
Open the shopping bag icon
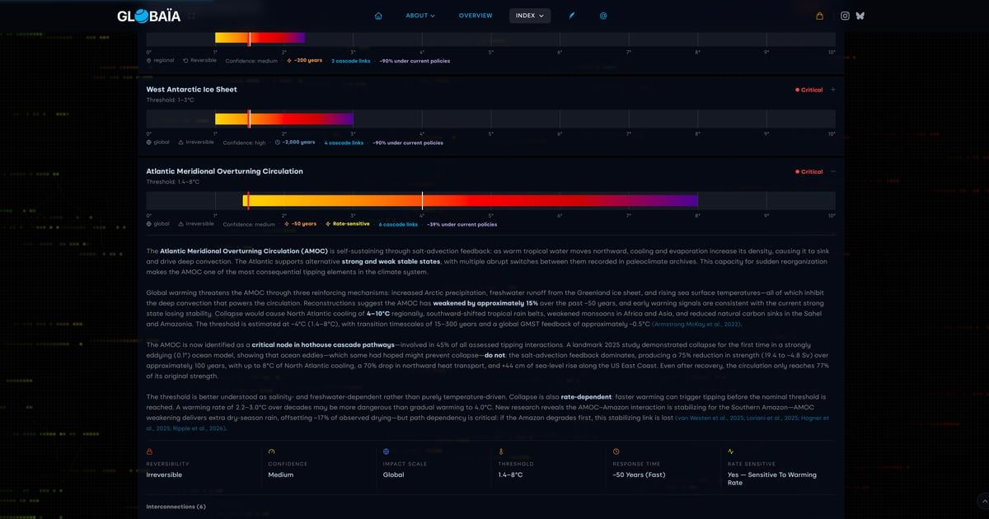(x=819, y=16)
